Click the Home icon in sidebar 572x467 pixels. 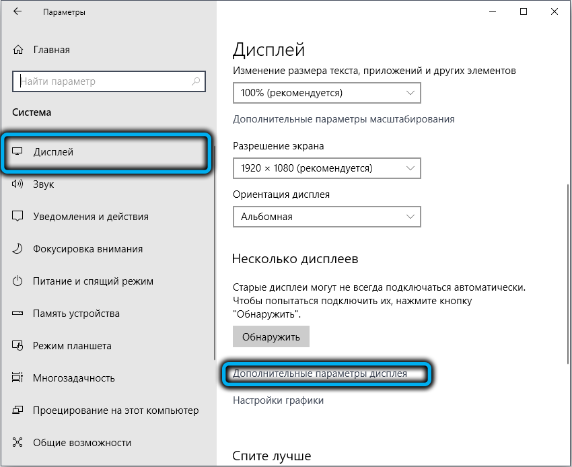coord(18,50)
